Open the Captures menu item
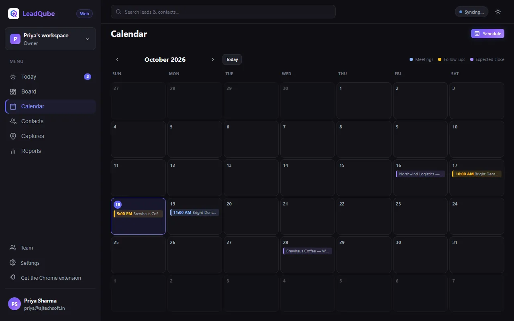Screen dimensions: 514x321 pos(51,136)
